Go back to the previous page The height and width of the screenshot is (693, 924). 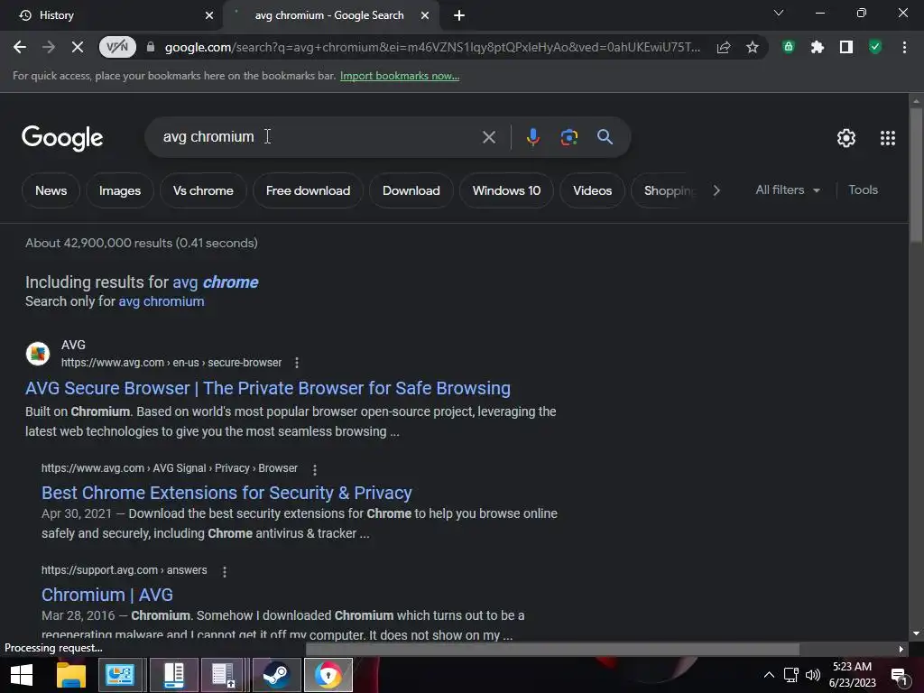[20, 47]
